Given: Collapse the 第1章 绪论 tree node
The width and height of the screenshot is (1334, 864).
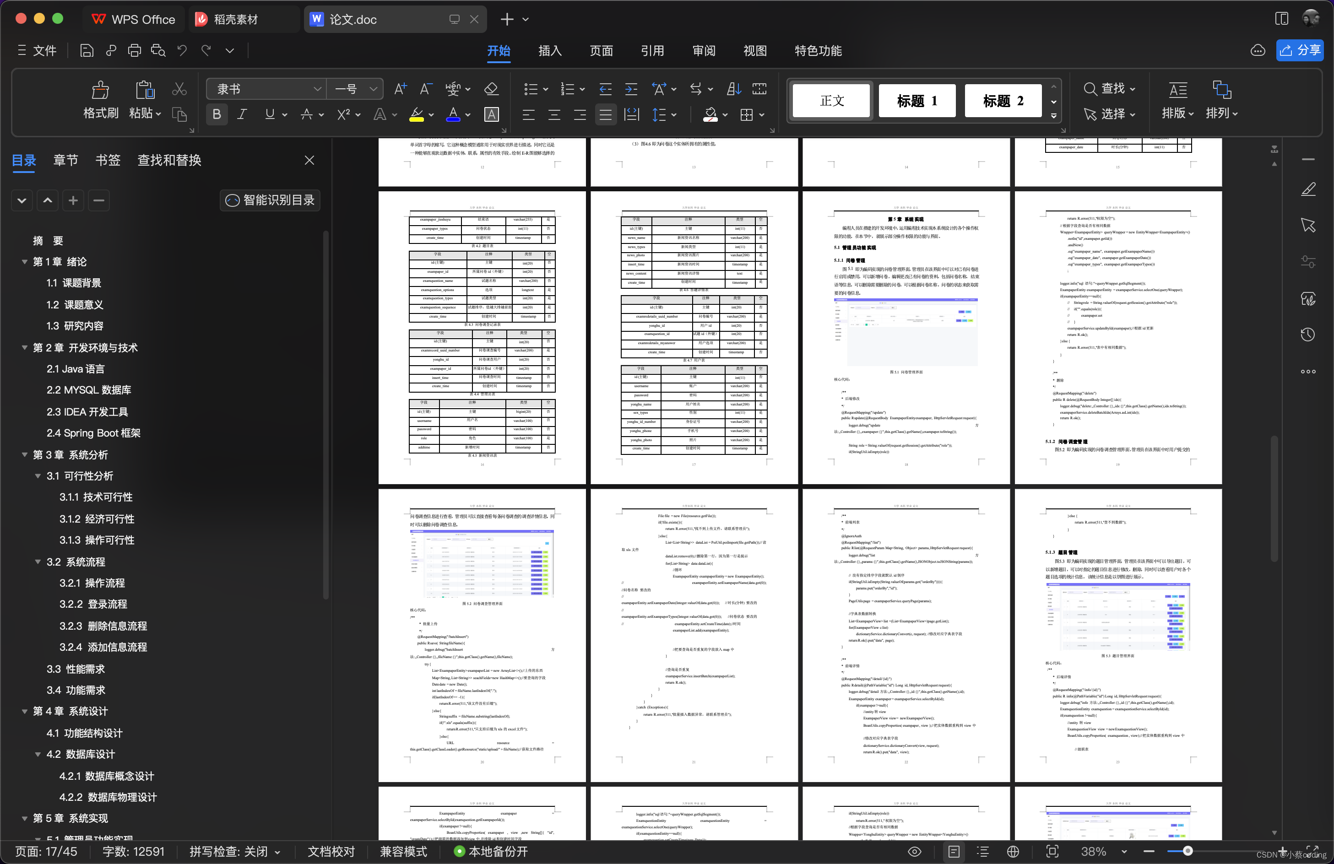Looking at the screenshot, I should coord(25,262).
